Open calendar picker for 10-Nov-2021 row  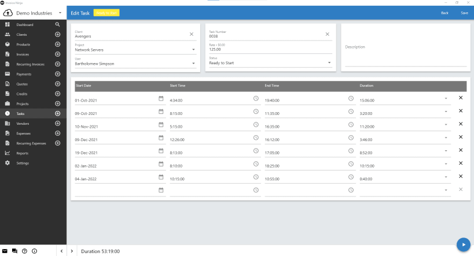point(161,125)
